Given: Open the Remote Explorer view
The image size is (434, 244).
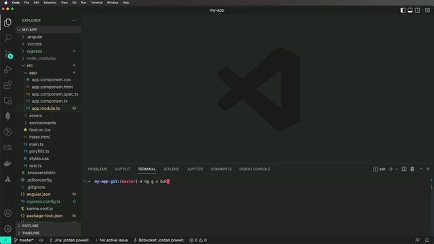Looking at the screenshot, I should coord(7,101).
